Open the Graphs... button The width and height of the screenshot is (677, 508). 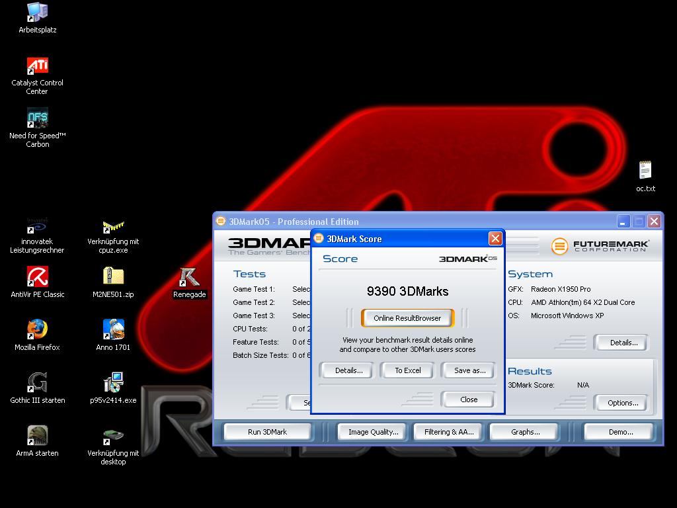[x=525, y=432]
